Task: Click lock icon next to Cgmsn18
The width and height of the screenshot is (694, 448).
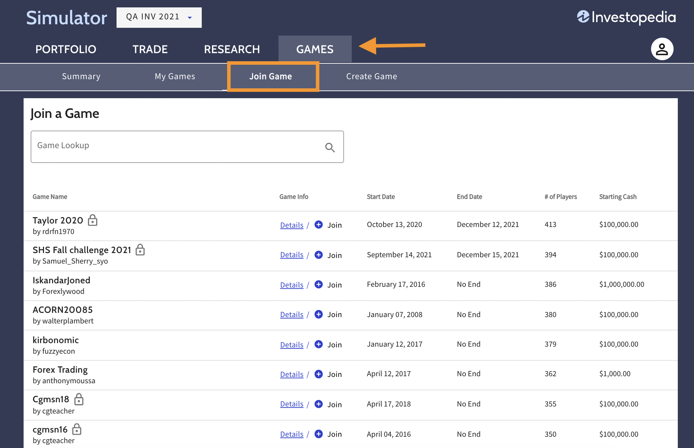Action: 79,399
